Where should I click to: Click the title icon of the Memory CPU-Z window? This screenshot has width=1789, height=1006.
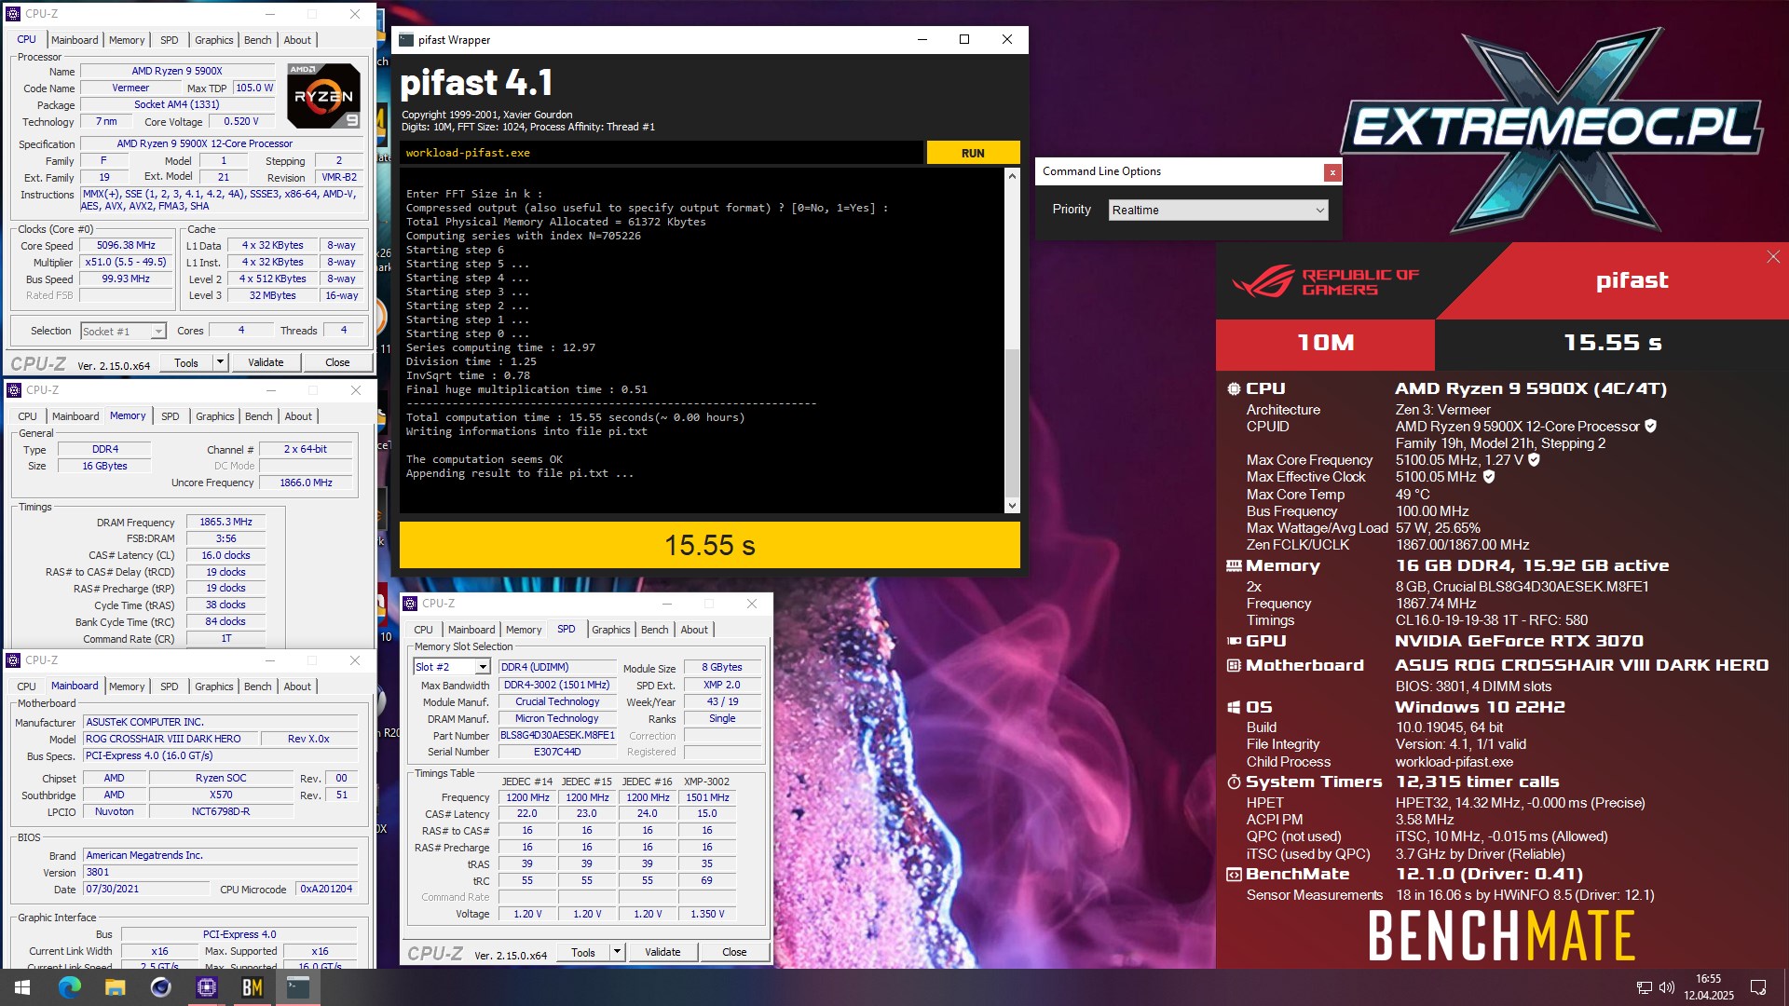(x=14, y=390)
